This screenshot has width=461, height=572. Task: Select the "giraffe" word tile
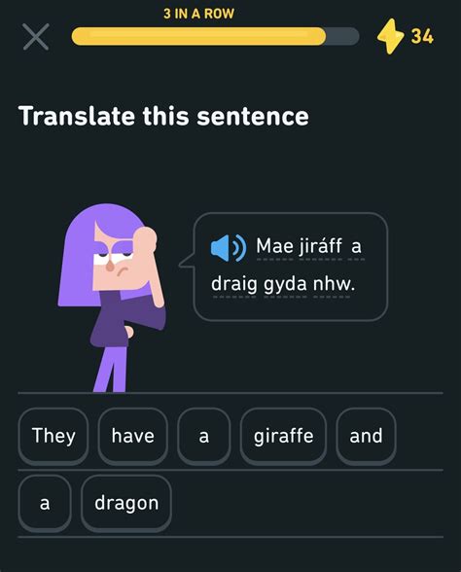pos(283,436)
